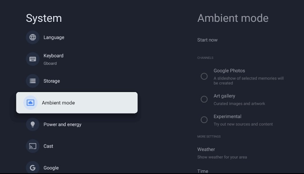
Task: Click the Art gallery option label
Action: (x=224, y=96)
